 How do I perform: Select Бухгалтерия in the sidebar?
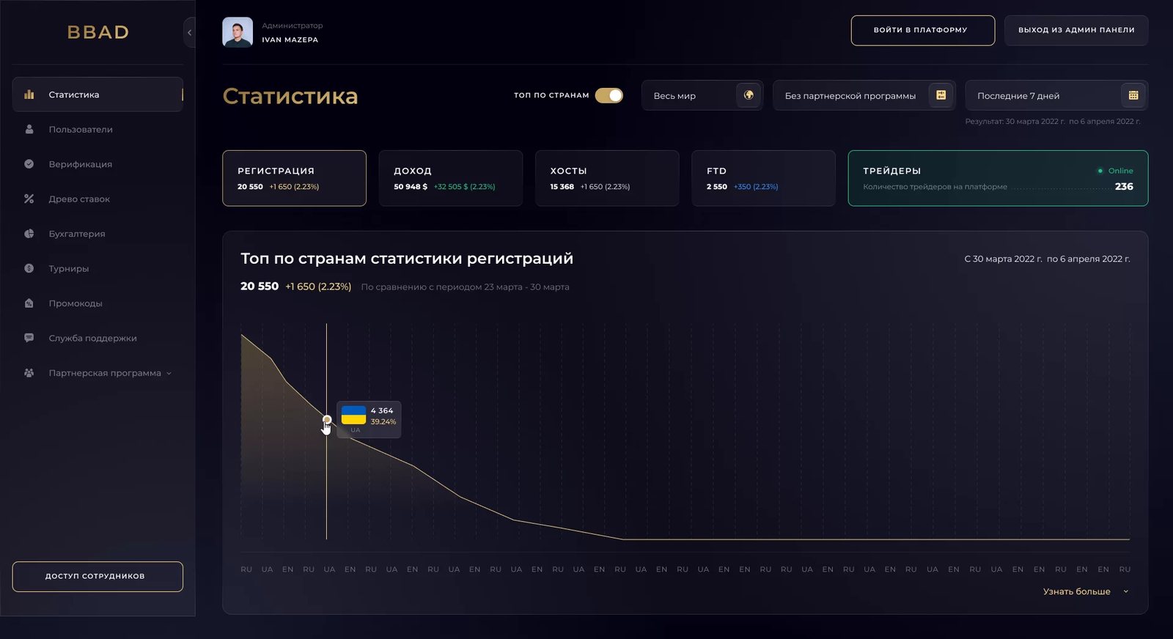tap(98, 234)
